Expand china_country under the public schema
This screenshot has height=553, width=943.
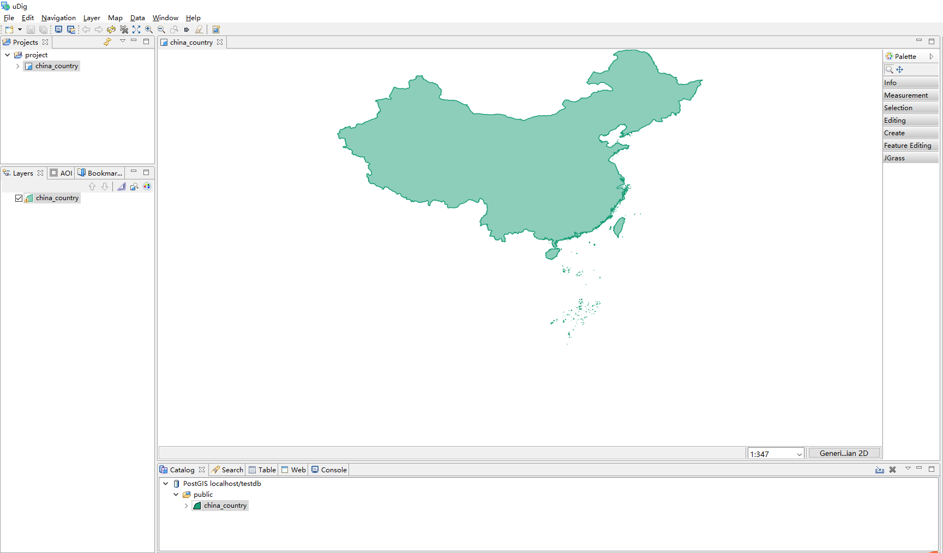click(x=187, y=506)
